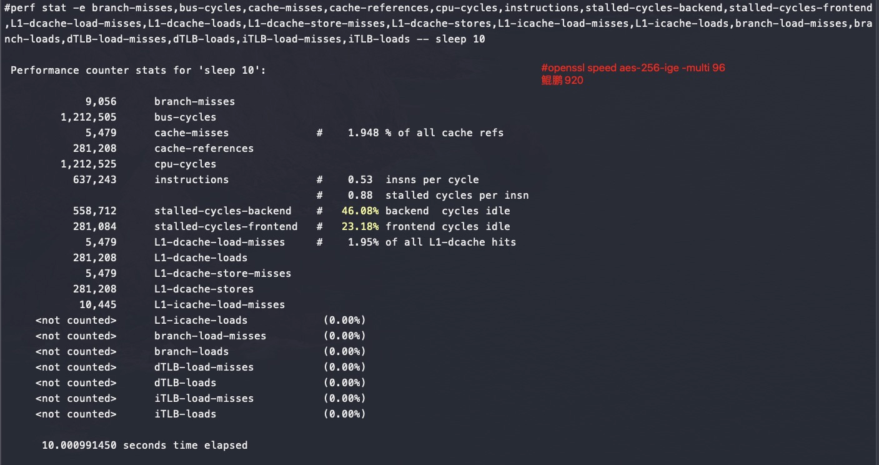Click the cpu-cycles event label
The image size is (879, 465).
tap(185, 164)
